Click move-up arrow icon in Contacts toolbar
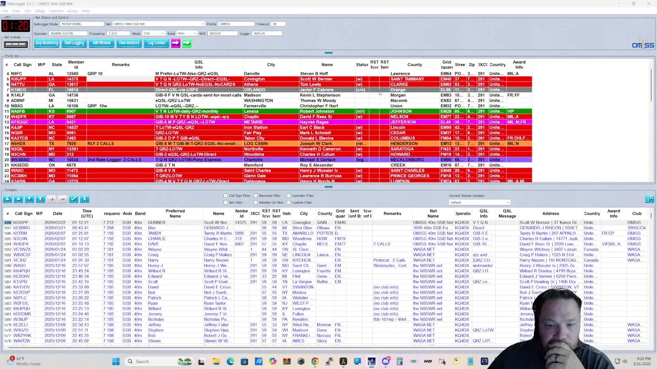Screen dimensions: 657x369 (x=18, y=199)
